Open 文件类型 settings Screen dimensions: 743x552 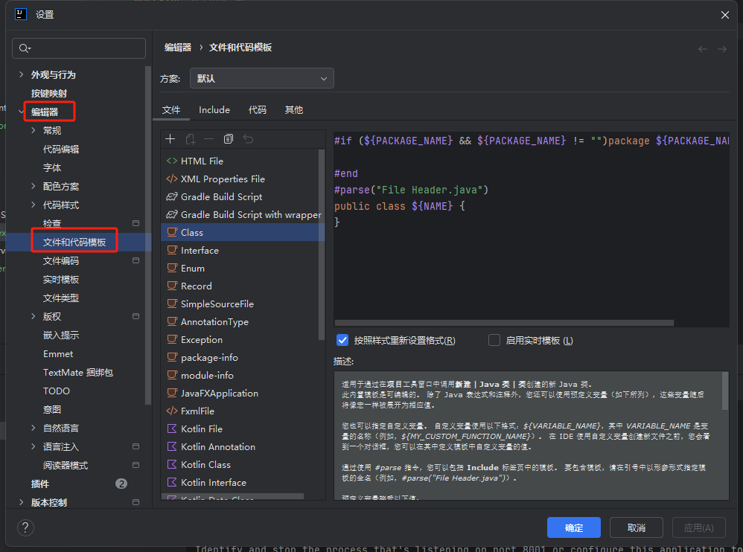[x=61, y=298]
